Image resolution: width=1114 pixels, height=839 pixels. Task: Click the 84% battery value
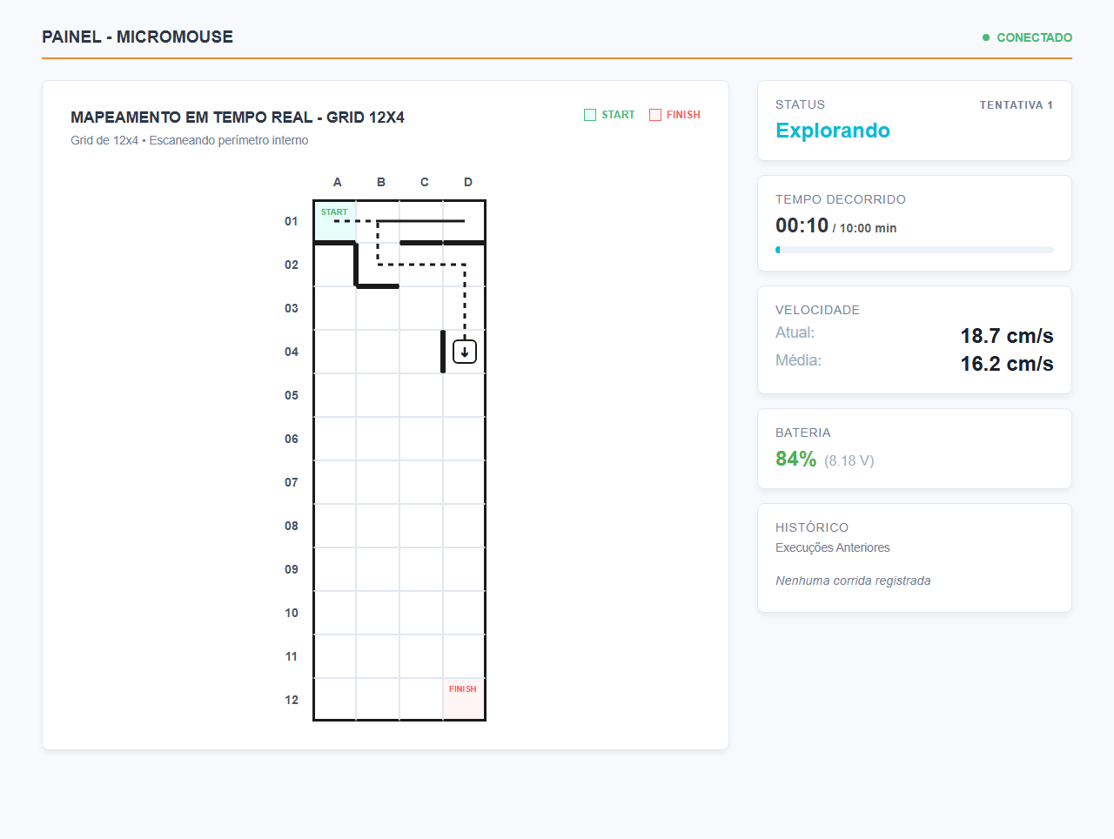coord(795,459)
